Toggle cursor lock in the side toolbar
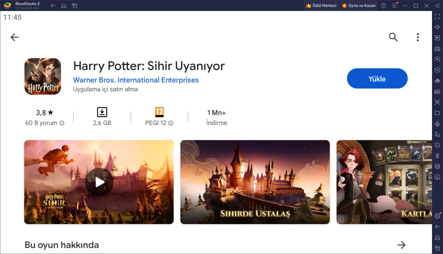 [437, 38]
